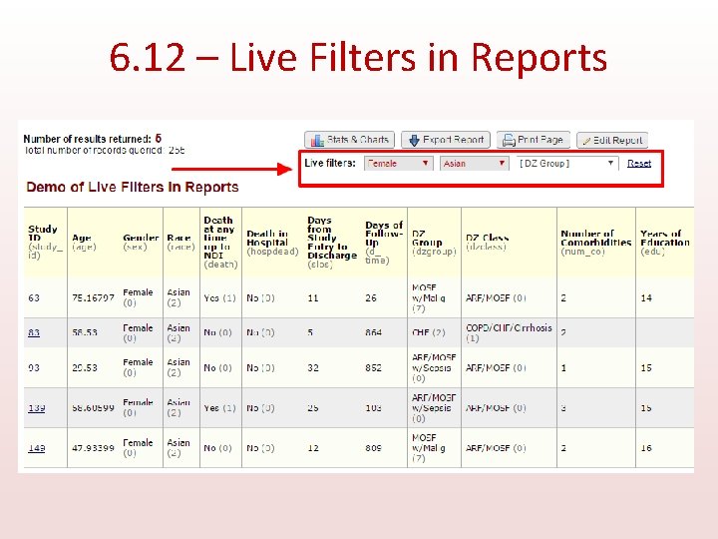Click the Death at any time header
718x539 pixels.
coord(220,243)
